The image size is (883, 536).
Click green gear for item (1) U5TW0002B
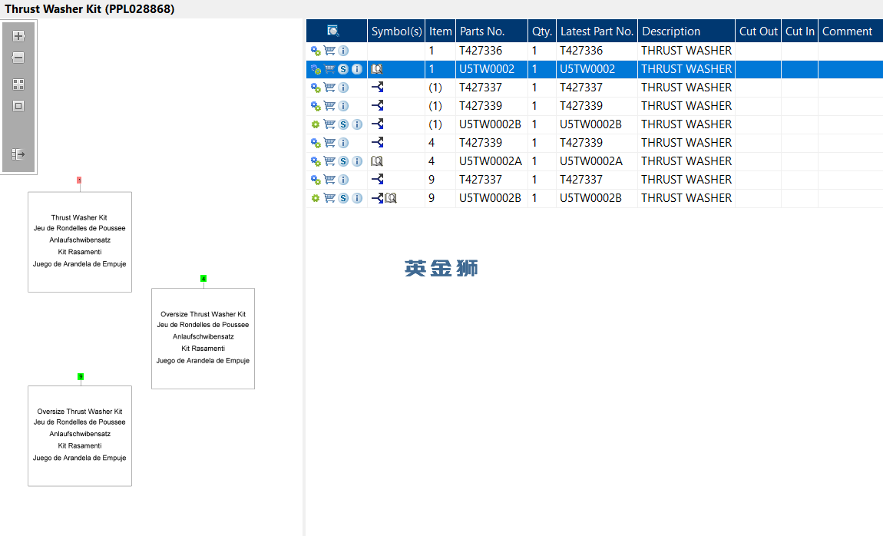click(x=316, y=124)
